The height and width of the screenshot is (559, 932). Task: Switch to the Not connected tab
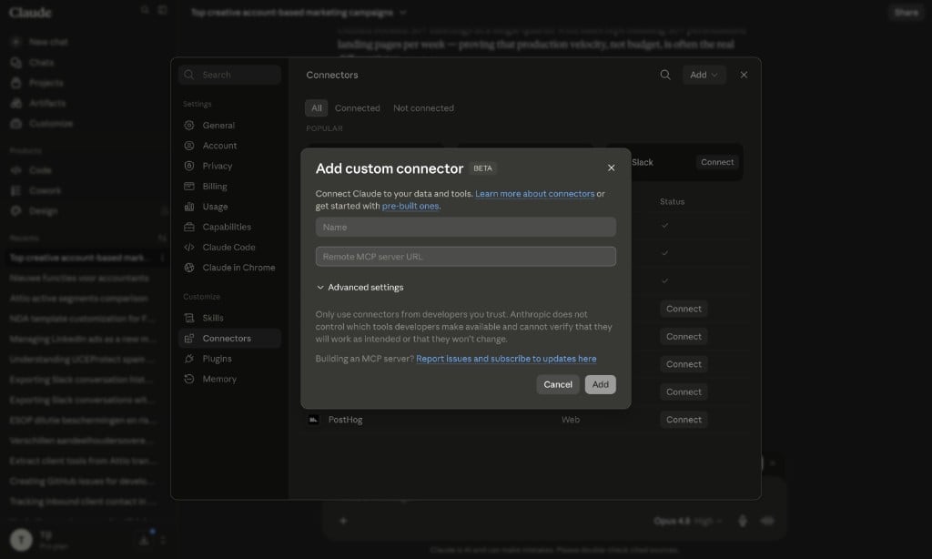(423, 107)
